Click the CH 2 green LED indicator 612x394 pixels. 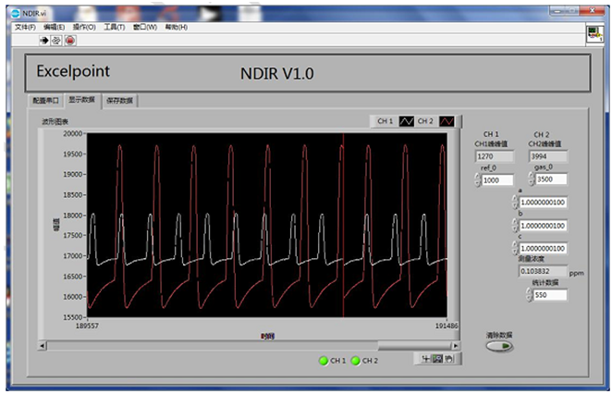coord(355,361)
